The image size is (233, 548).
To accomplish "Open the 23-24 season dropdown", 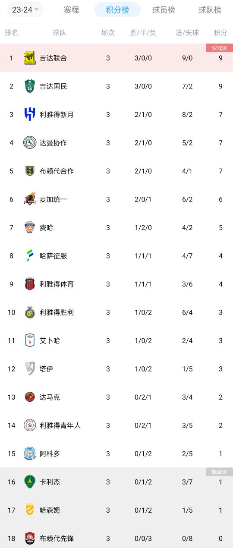I will 25,9.
